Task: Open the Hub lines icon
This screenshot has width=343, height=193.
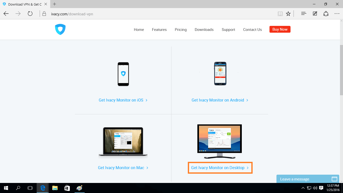Action: tap(304, 14)
